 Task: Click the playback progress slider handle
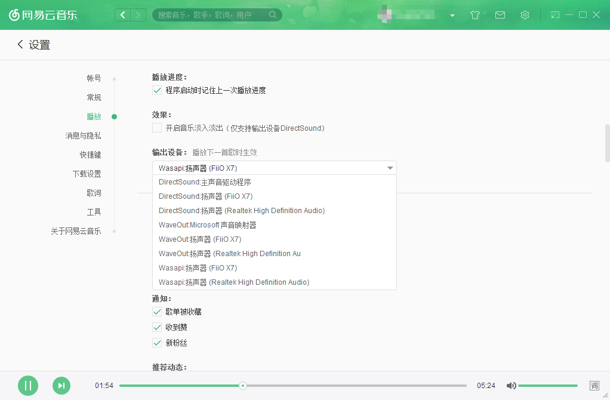[243, 386]
